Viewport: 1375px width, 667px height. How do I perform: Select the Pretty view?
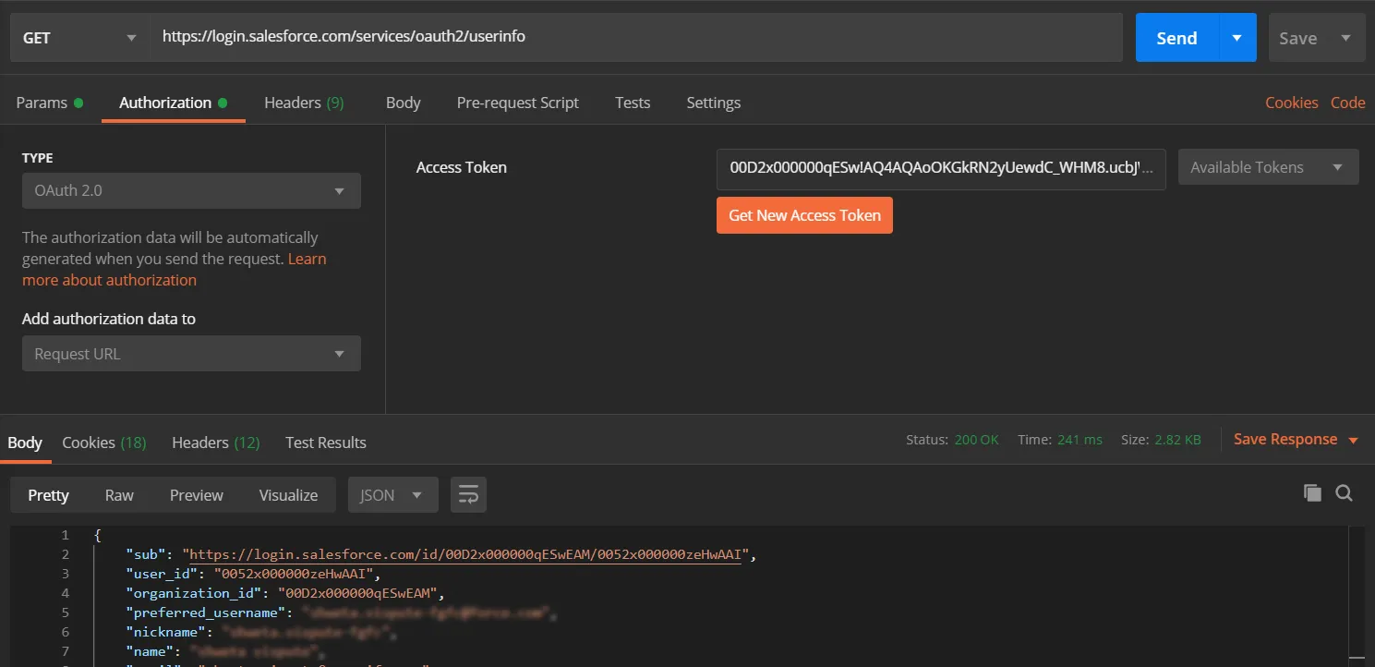pyautogui.click(x=48, y=495)
